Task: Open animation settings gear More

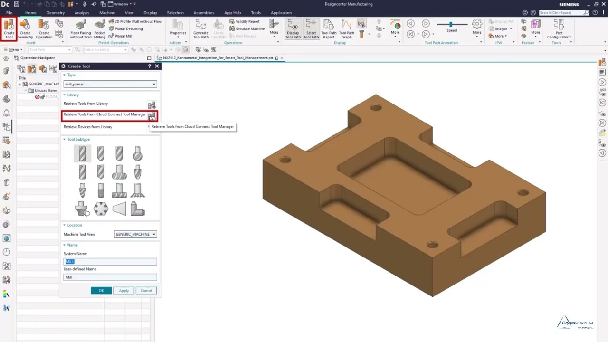Action: (x=477, y=27)
